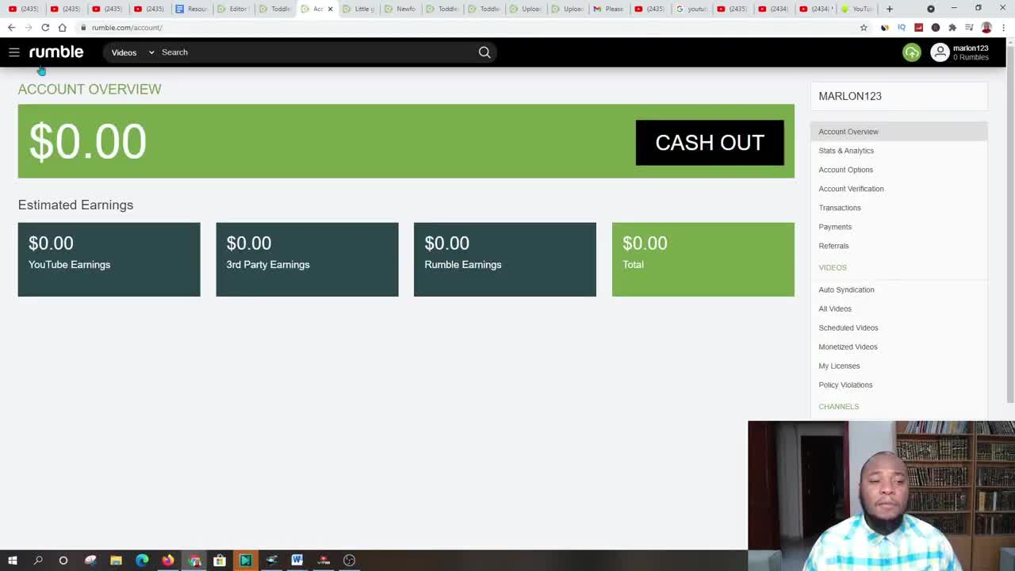Open Stats & Analytics
This screenshot has height=571, width=1015.
click(846, 151)
